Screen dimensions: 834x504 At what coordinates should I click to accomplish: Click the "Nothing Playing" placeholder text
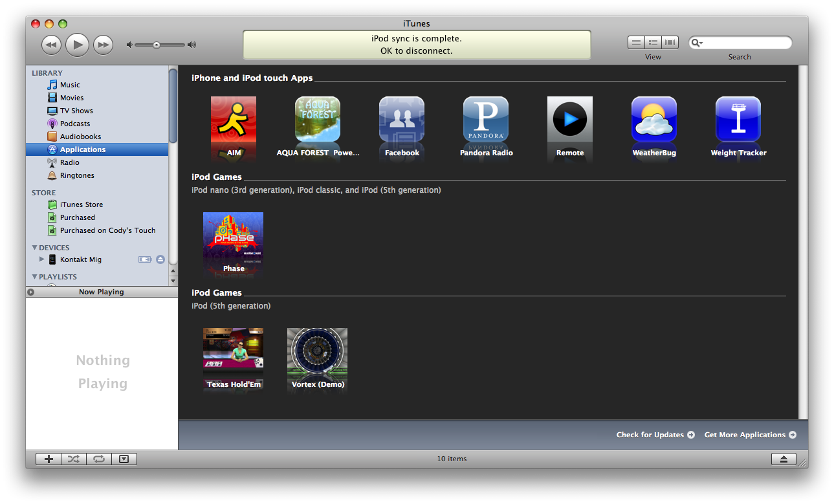pos(103,372)
